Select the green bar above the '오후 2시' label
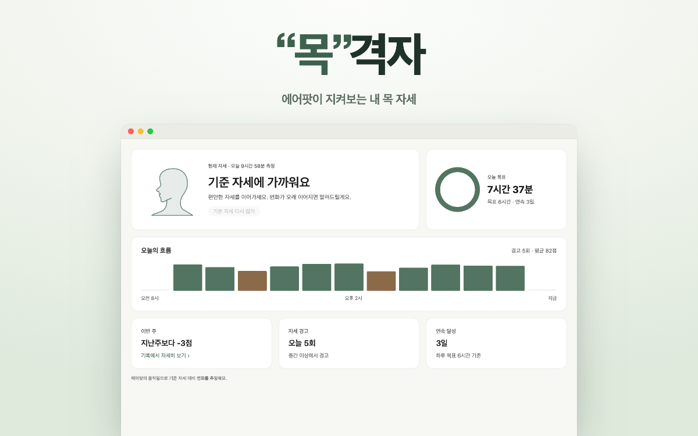Screen dimensions: 698x436 point(349,277)
